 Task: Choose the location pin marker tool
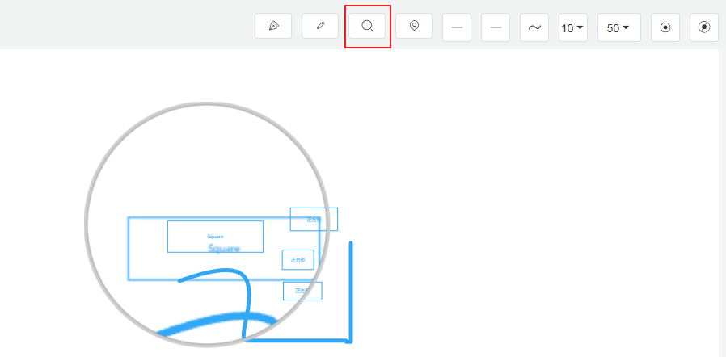pos(414,27)
